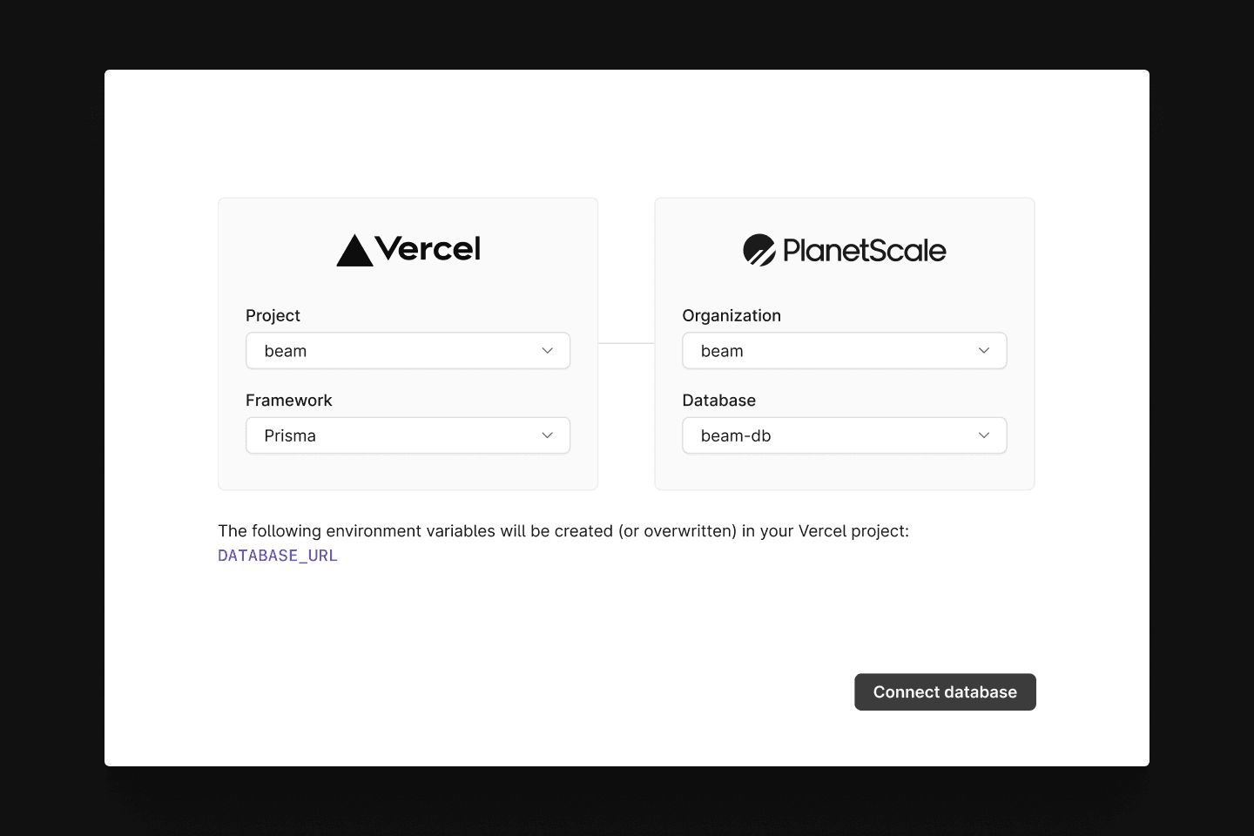Click the chevron in the Project field
This screenshot has height=836, width=1254.
548,351
